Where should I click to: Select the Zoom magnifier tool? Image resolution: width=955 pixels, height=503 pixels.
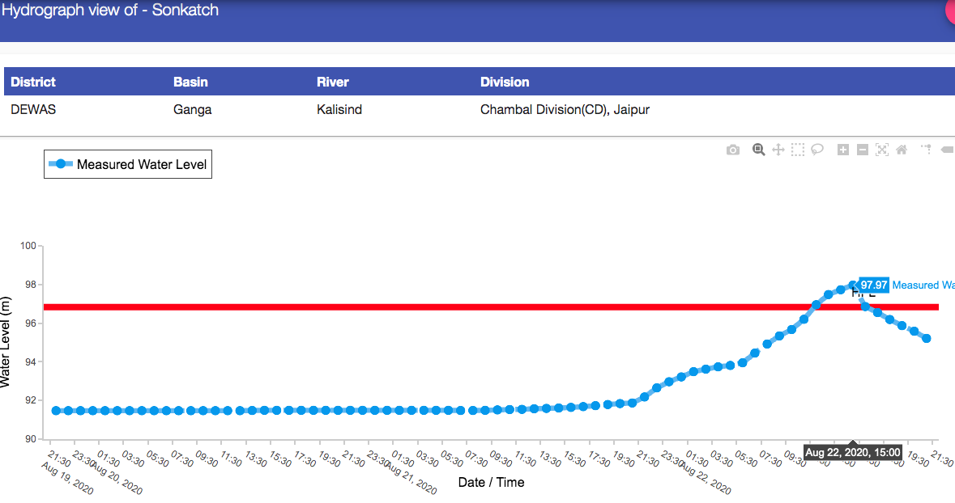pyautogui.click(x=759, y=150)
